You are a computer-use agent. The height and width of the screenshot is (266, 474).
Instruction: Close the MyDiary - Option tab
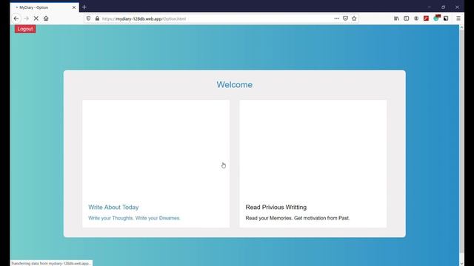(x=74, y=7)
